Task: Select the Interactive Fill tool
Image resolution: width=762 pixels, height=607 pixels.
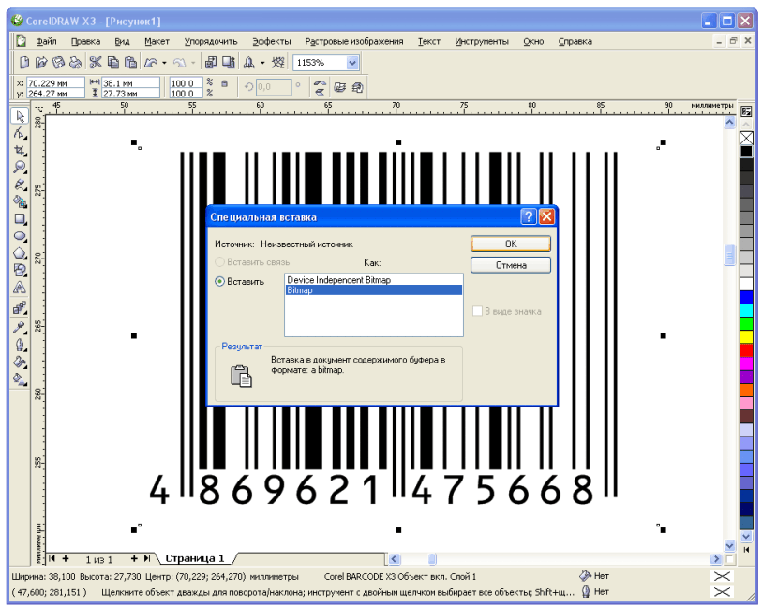Action: coord(20,378)
